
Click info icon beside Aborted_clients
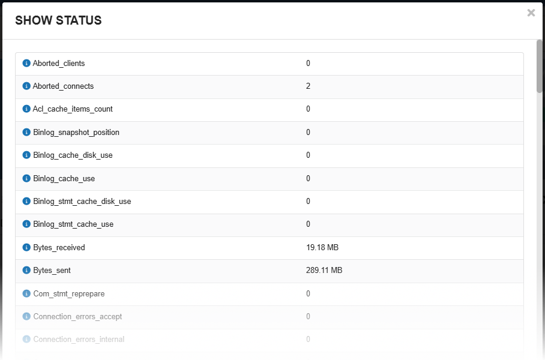point(26,63)
